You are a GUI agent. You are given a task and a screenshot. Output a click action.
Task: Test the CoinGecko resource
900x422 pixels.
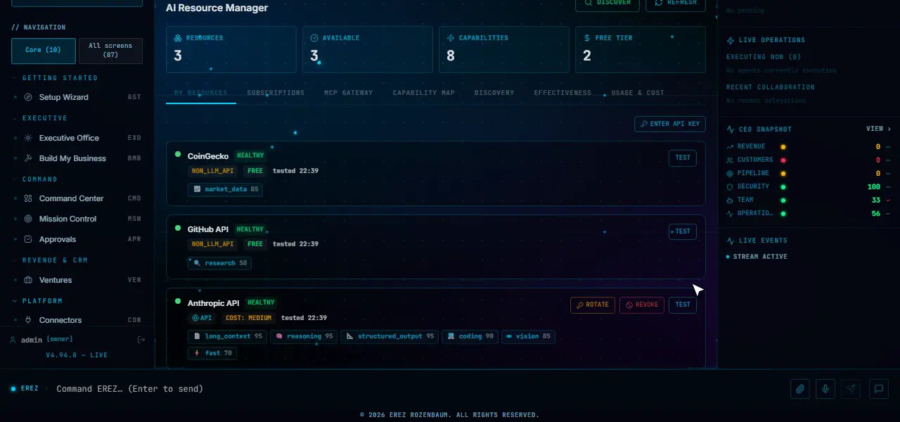683,158
